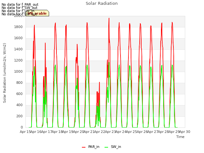The height and width of the screenshot is (153, 204).
Task: Click the Apr 15 x-axis tick label
Action: coord(25,132)
